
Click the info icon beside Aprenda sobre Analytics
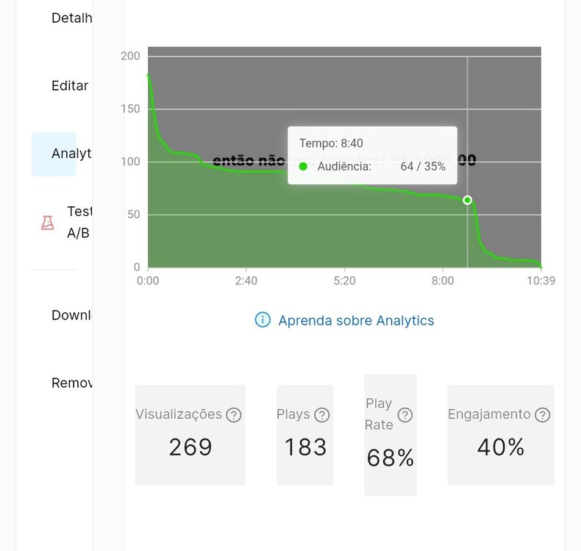click(x=263, y=320)
